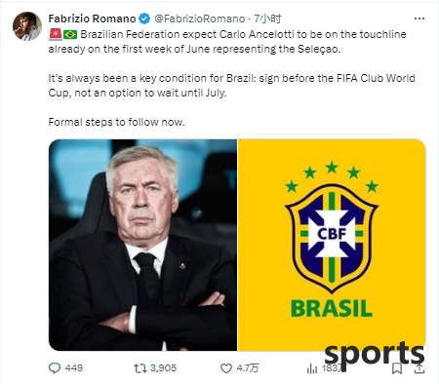Open the @FabrizioRomano handle link
The width and height of the screenshot is (439, 384).
pos(199,19)
